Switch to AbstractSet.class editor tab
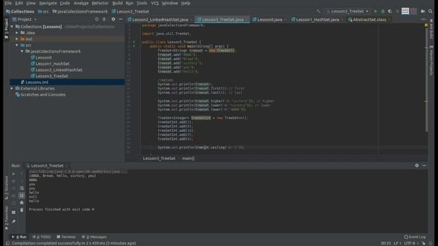438x246 pixels. click(x=370, y=20)
